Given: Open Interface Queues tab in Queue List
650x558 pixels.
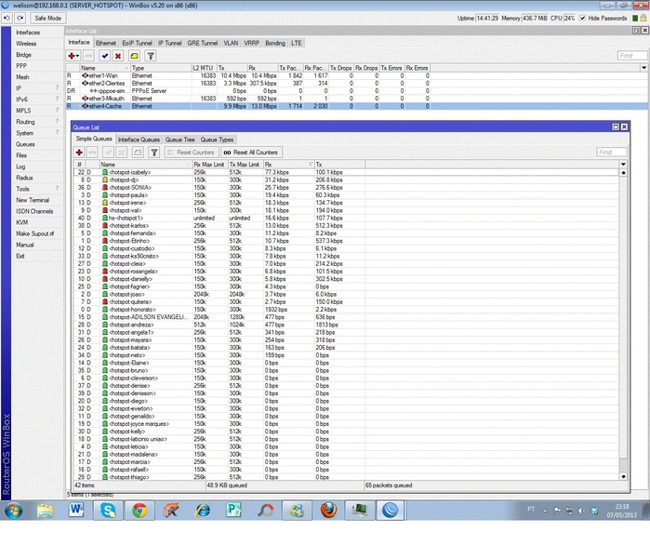Looking at the screenshot, I should pyautogui.click(x=139, y=139).
